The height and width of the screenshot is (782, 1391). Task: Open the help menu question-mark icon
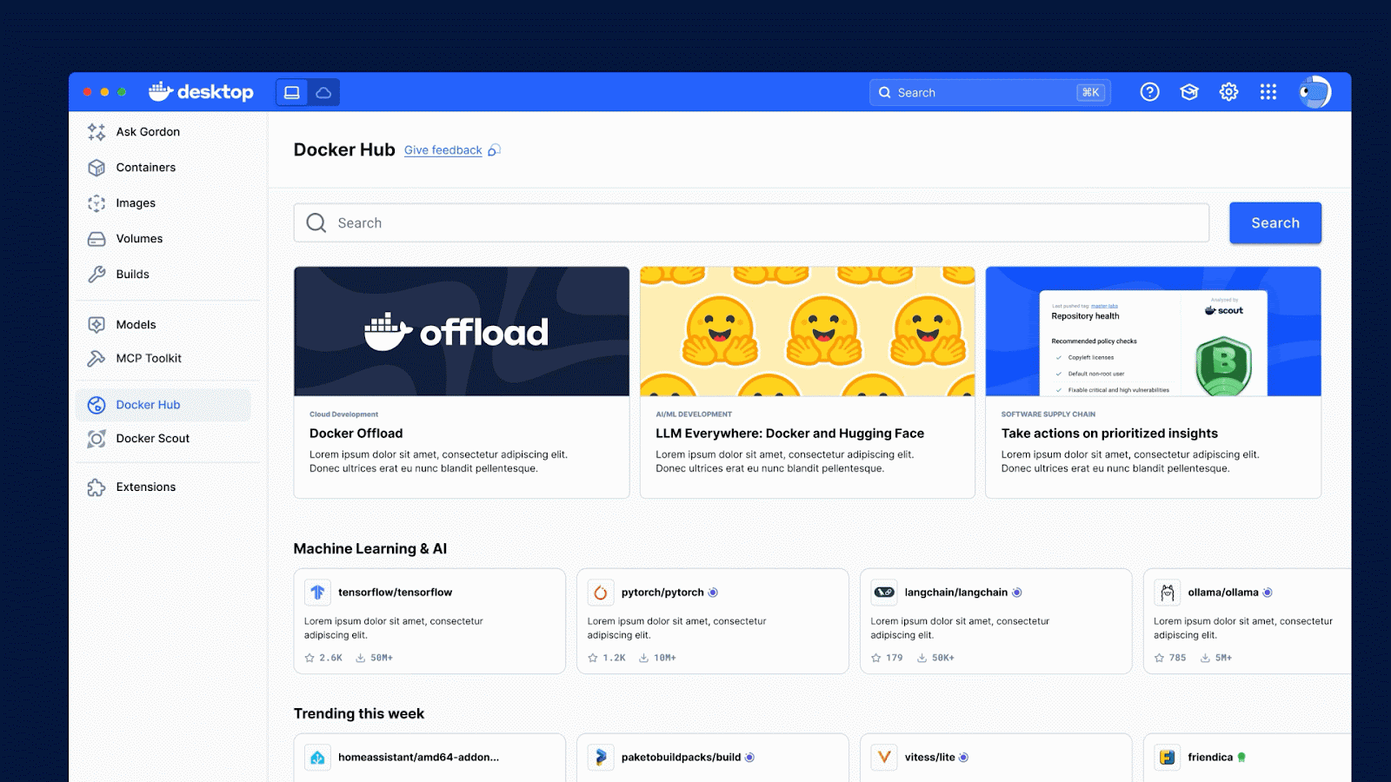coord(1149,92)
